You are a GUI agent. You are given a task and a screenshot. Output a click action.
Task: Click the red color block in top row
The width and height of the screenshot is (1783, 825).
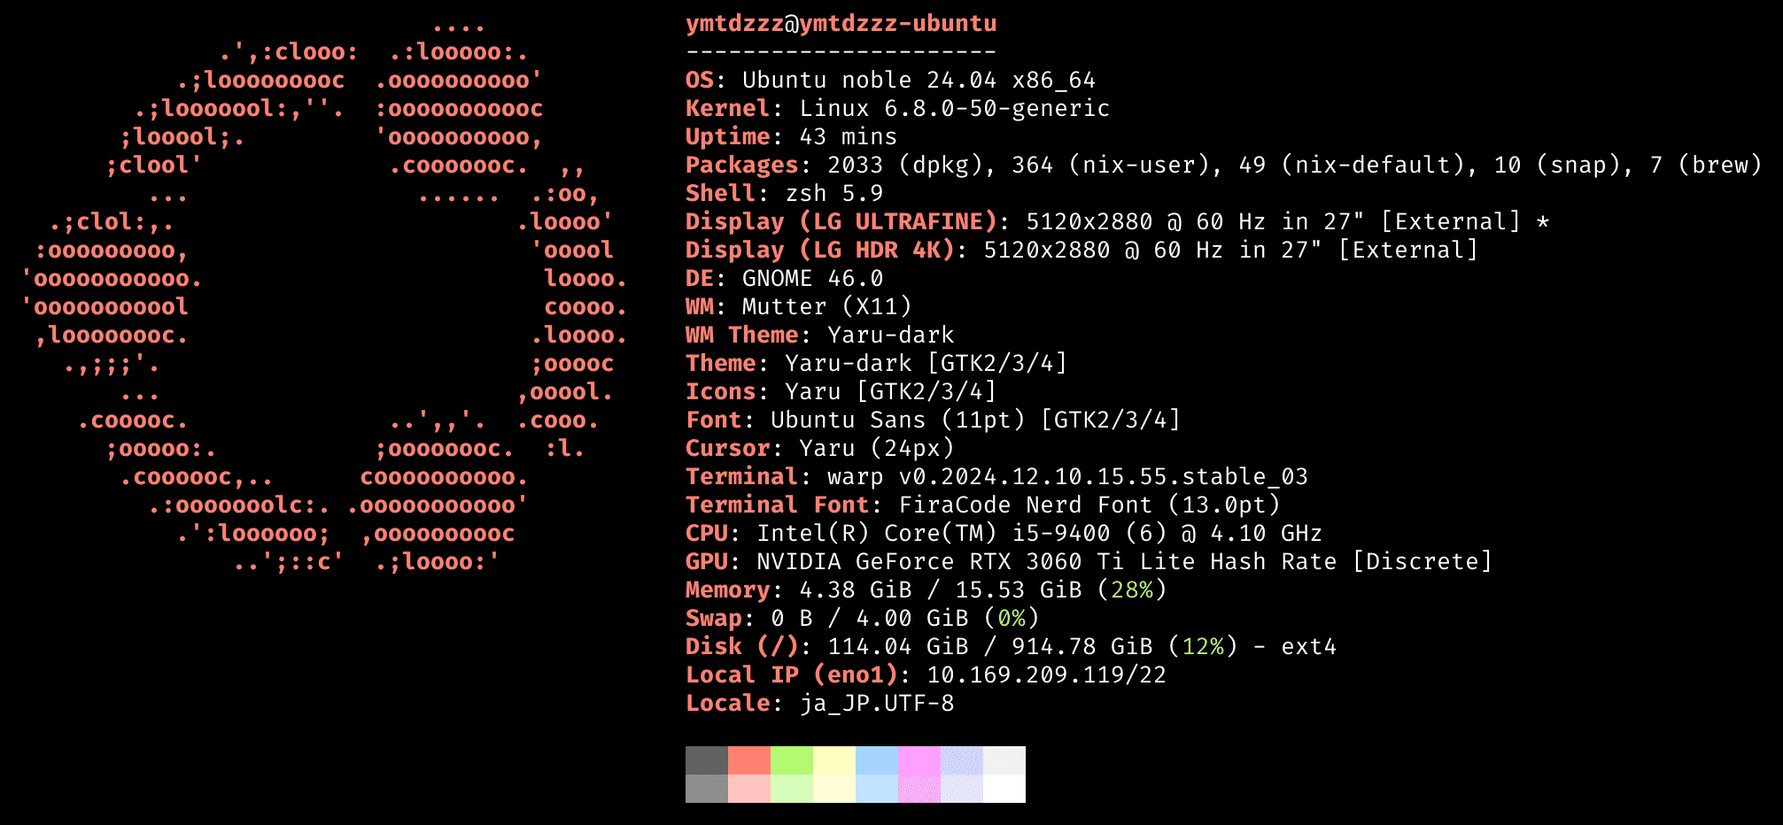pos(749,760)
